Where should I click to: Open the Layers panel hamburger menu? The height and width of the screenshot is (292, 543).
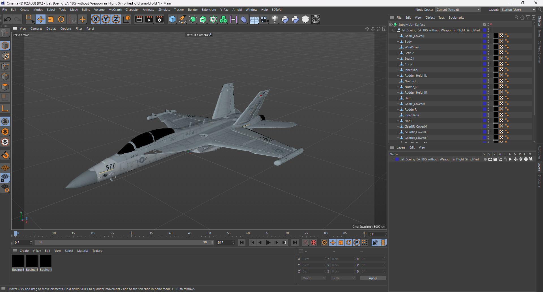tap(392, 147)
